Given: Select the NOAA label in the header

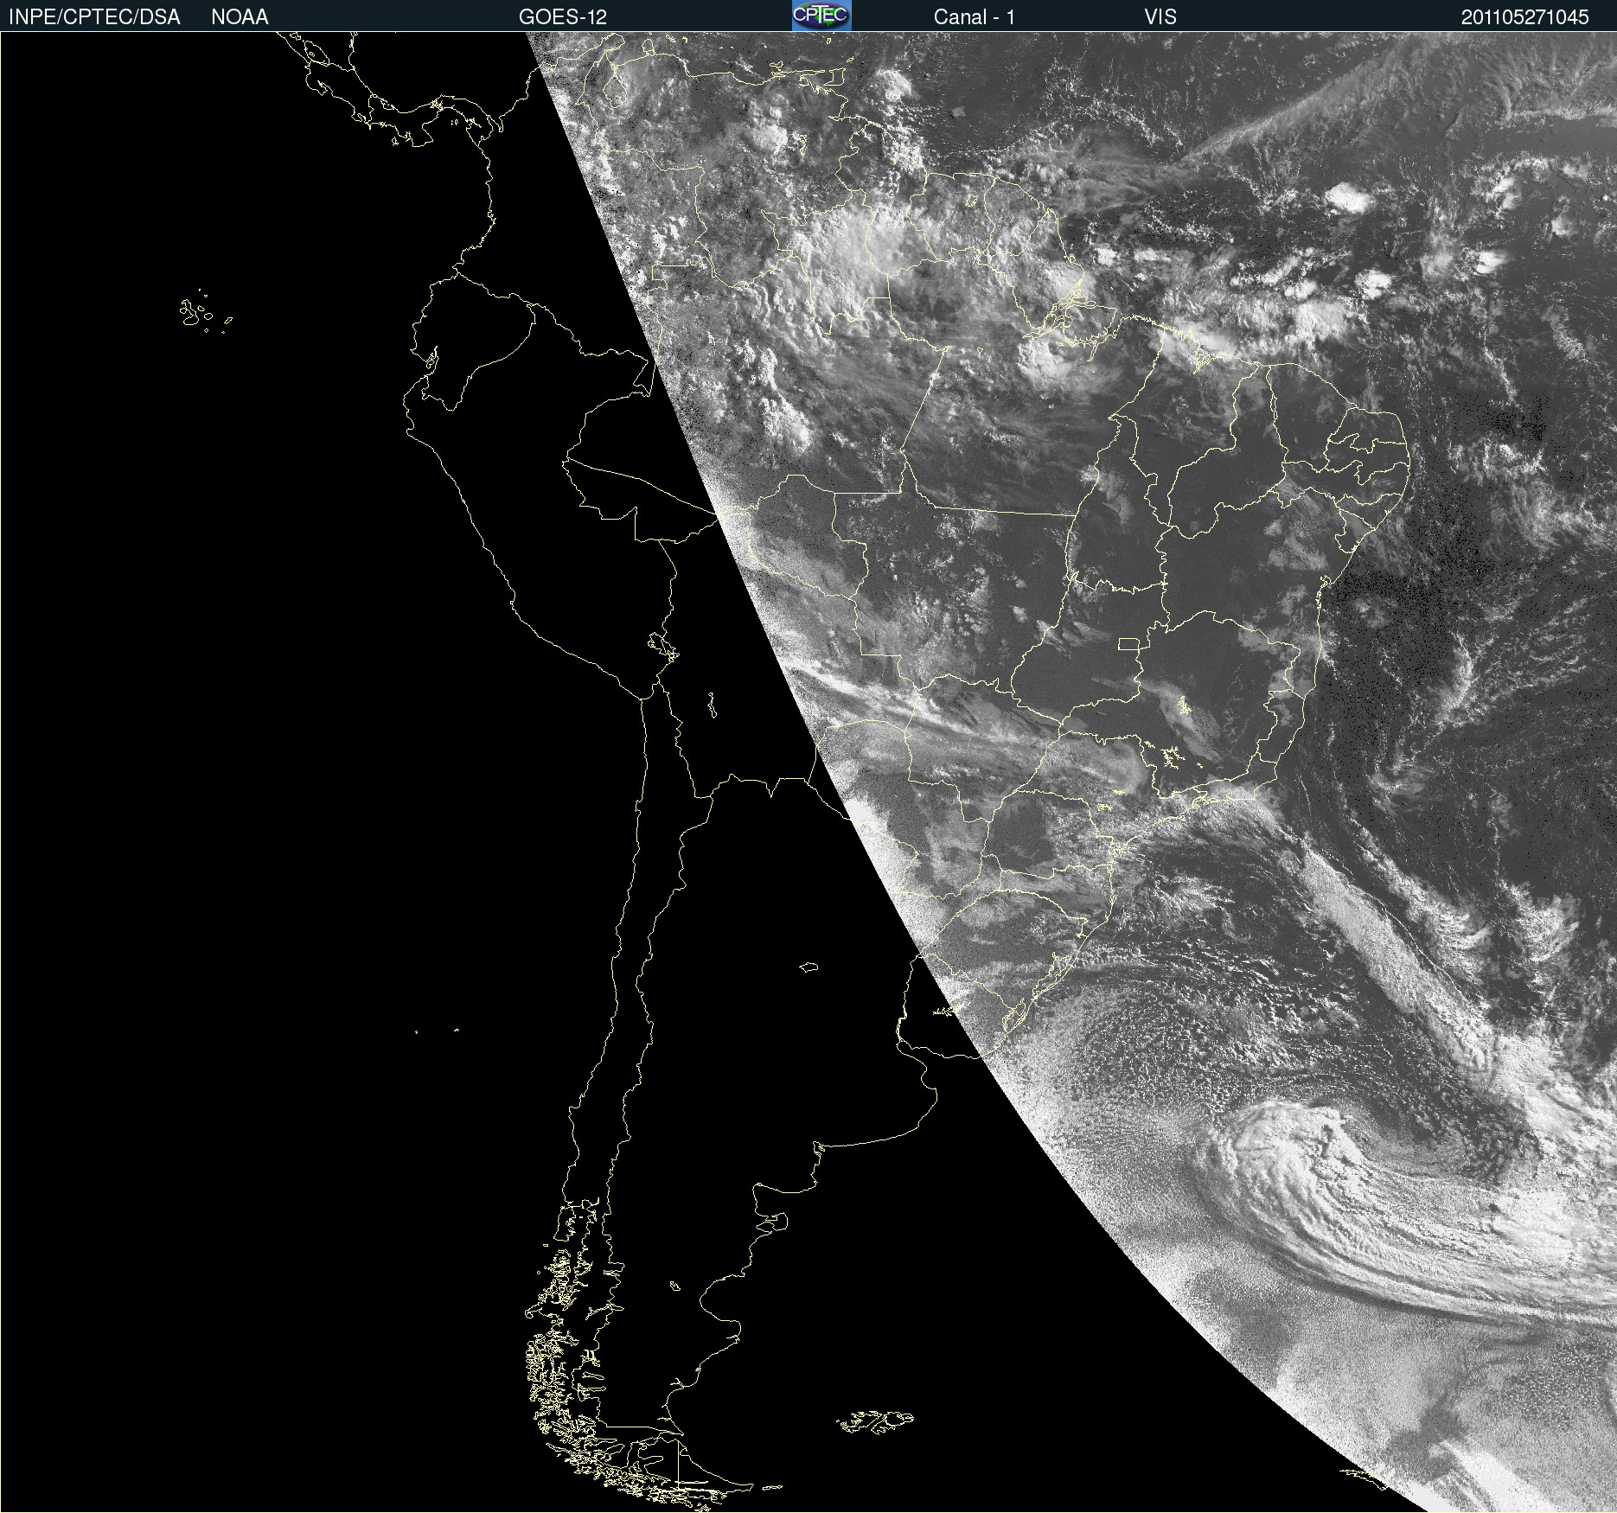Looking at the screenshot, I should pos(240,17).
